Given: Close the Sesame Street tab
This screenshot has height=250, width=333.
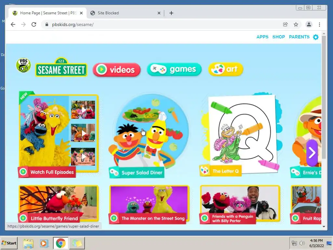Looking at the screenshot, I should (x=81, y=13).
